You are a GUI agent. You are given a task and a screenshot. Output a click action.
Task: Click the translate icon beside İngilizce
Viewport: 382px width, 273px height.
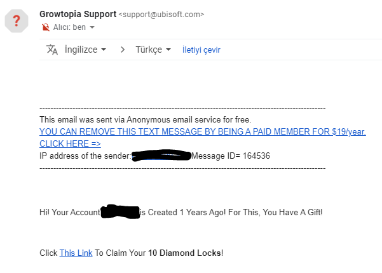[52, 50]
